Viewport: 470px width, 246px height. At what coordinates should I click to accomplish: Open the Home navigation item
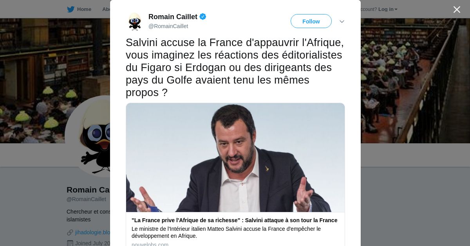point(84,9)
